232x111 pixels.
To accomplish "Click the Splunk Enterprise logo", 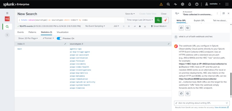I will tap(16, 4).
